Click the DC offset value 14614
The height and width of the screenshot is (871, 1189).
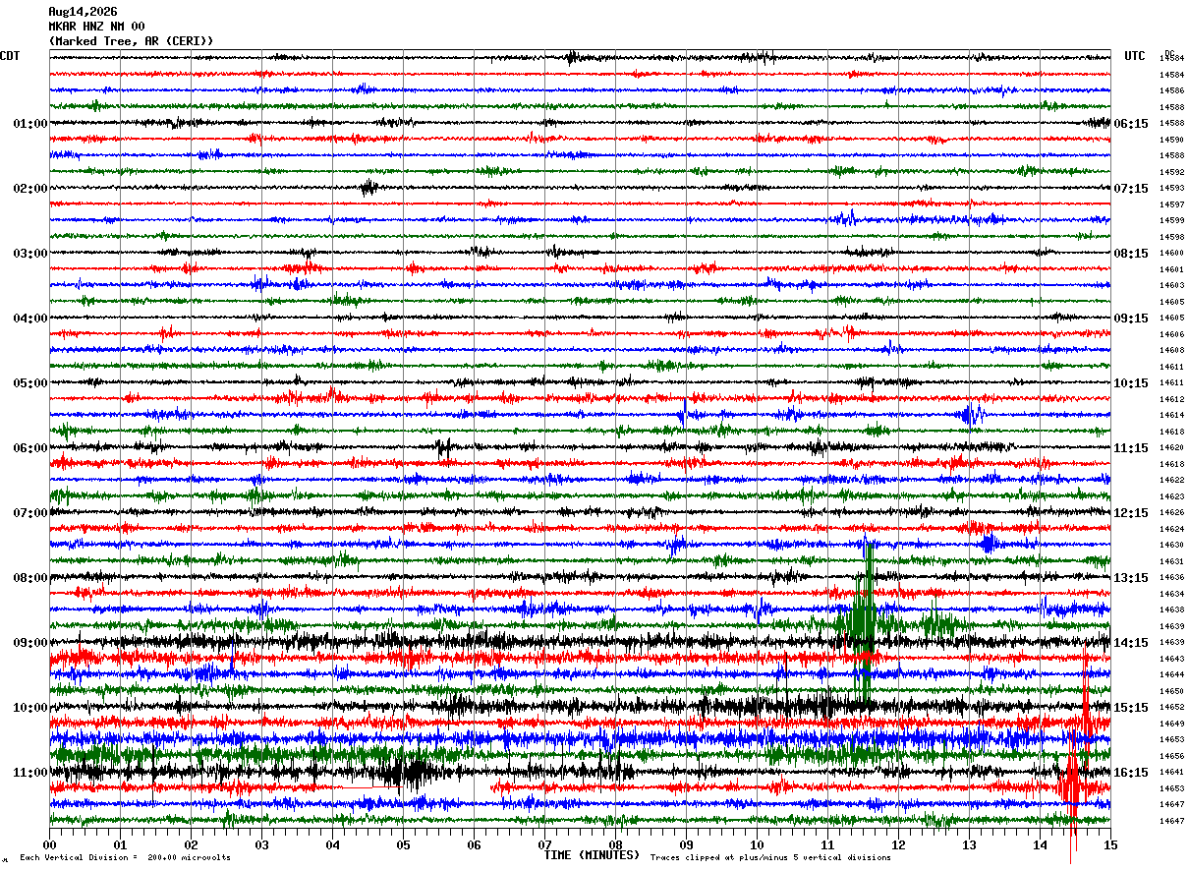(x=1171, y=416)
